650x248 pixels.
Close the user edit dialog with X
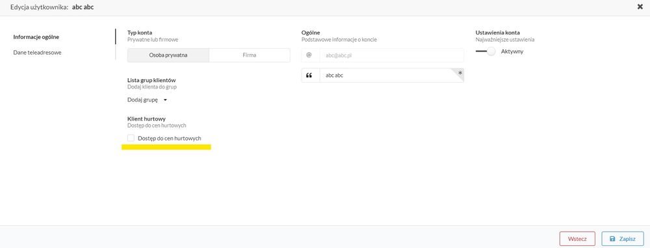click(640, 7)
